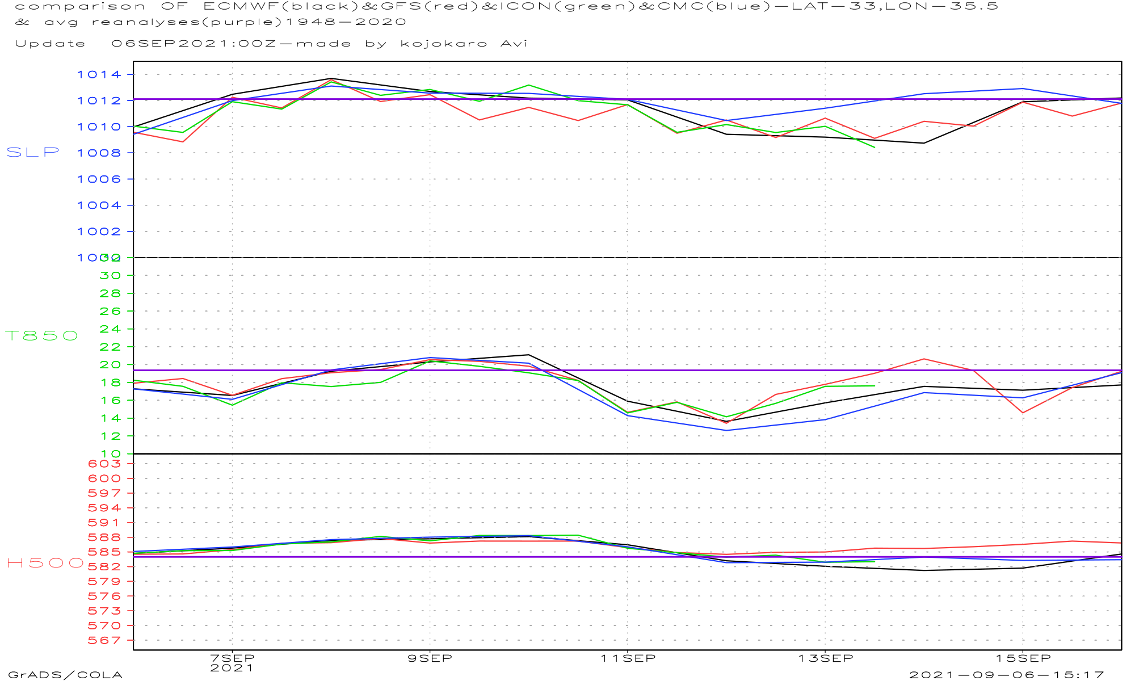Click the 20 temperature axis value
Screen dimensions: 1135x681
pos(110,364)
